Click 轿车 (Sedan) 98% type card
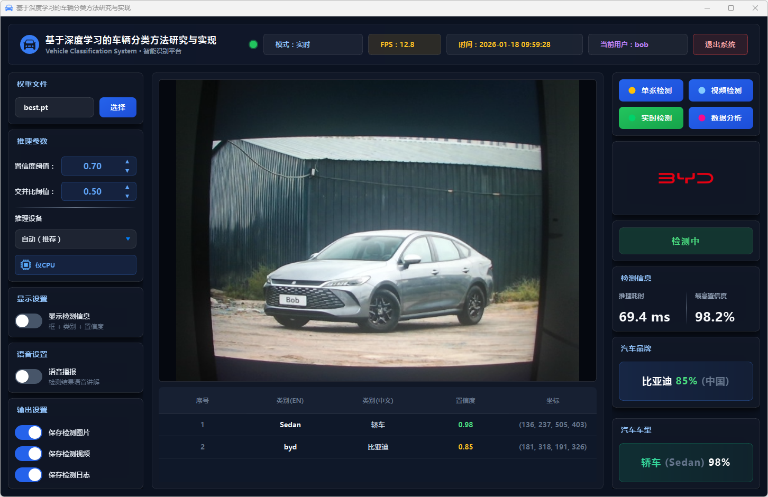 click(x=686, y=463)
